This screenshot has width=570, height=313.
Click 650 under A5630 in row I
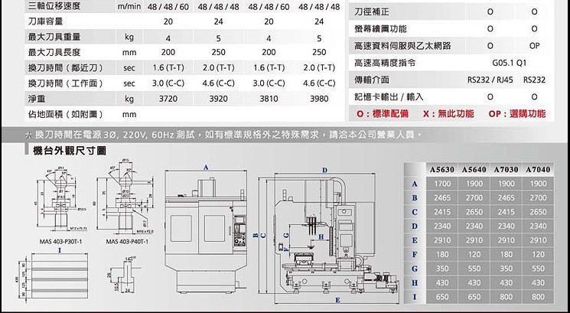click(x=442, y=297)
